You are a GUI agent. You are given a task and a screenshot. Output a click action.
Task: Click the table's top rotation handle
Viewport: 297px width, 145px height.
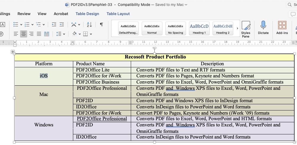tap(155, 48)
